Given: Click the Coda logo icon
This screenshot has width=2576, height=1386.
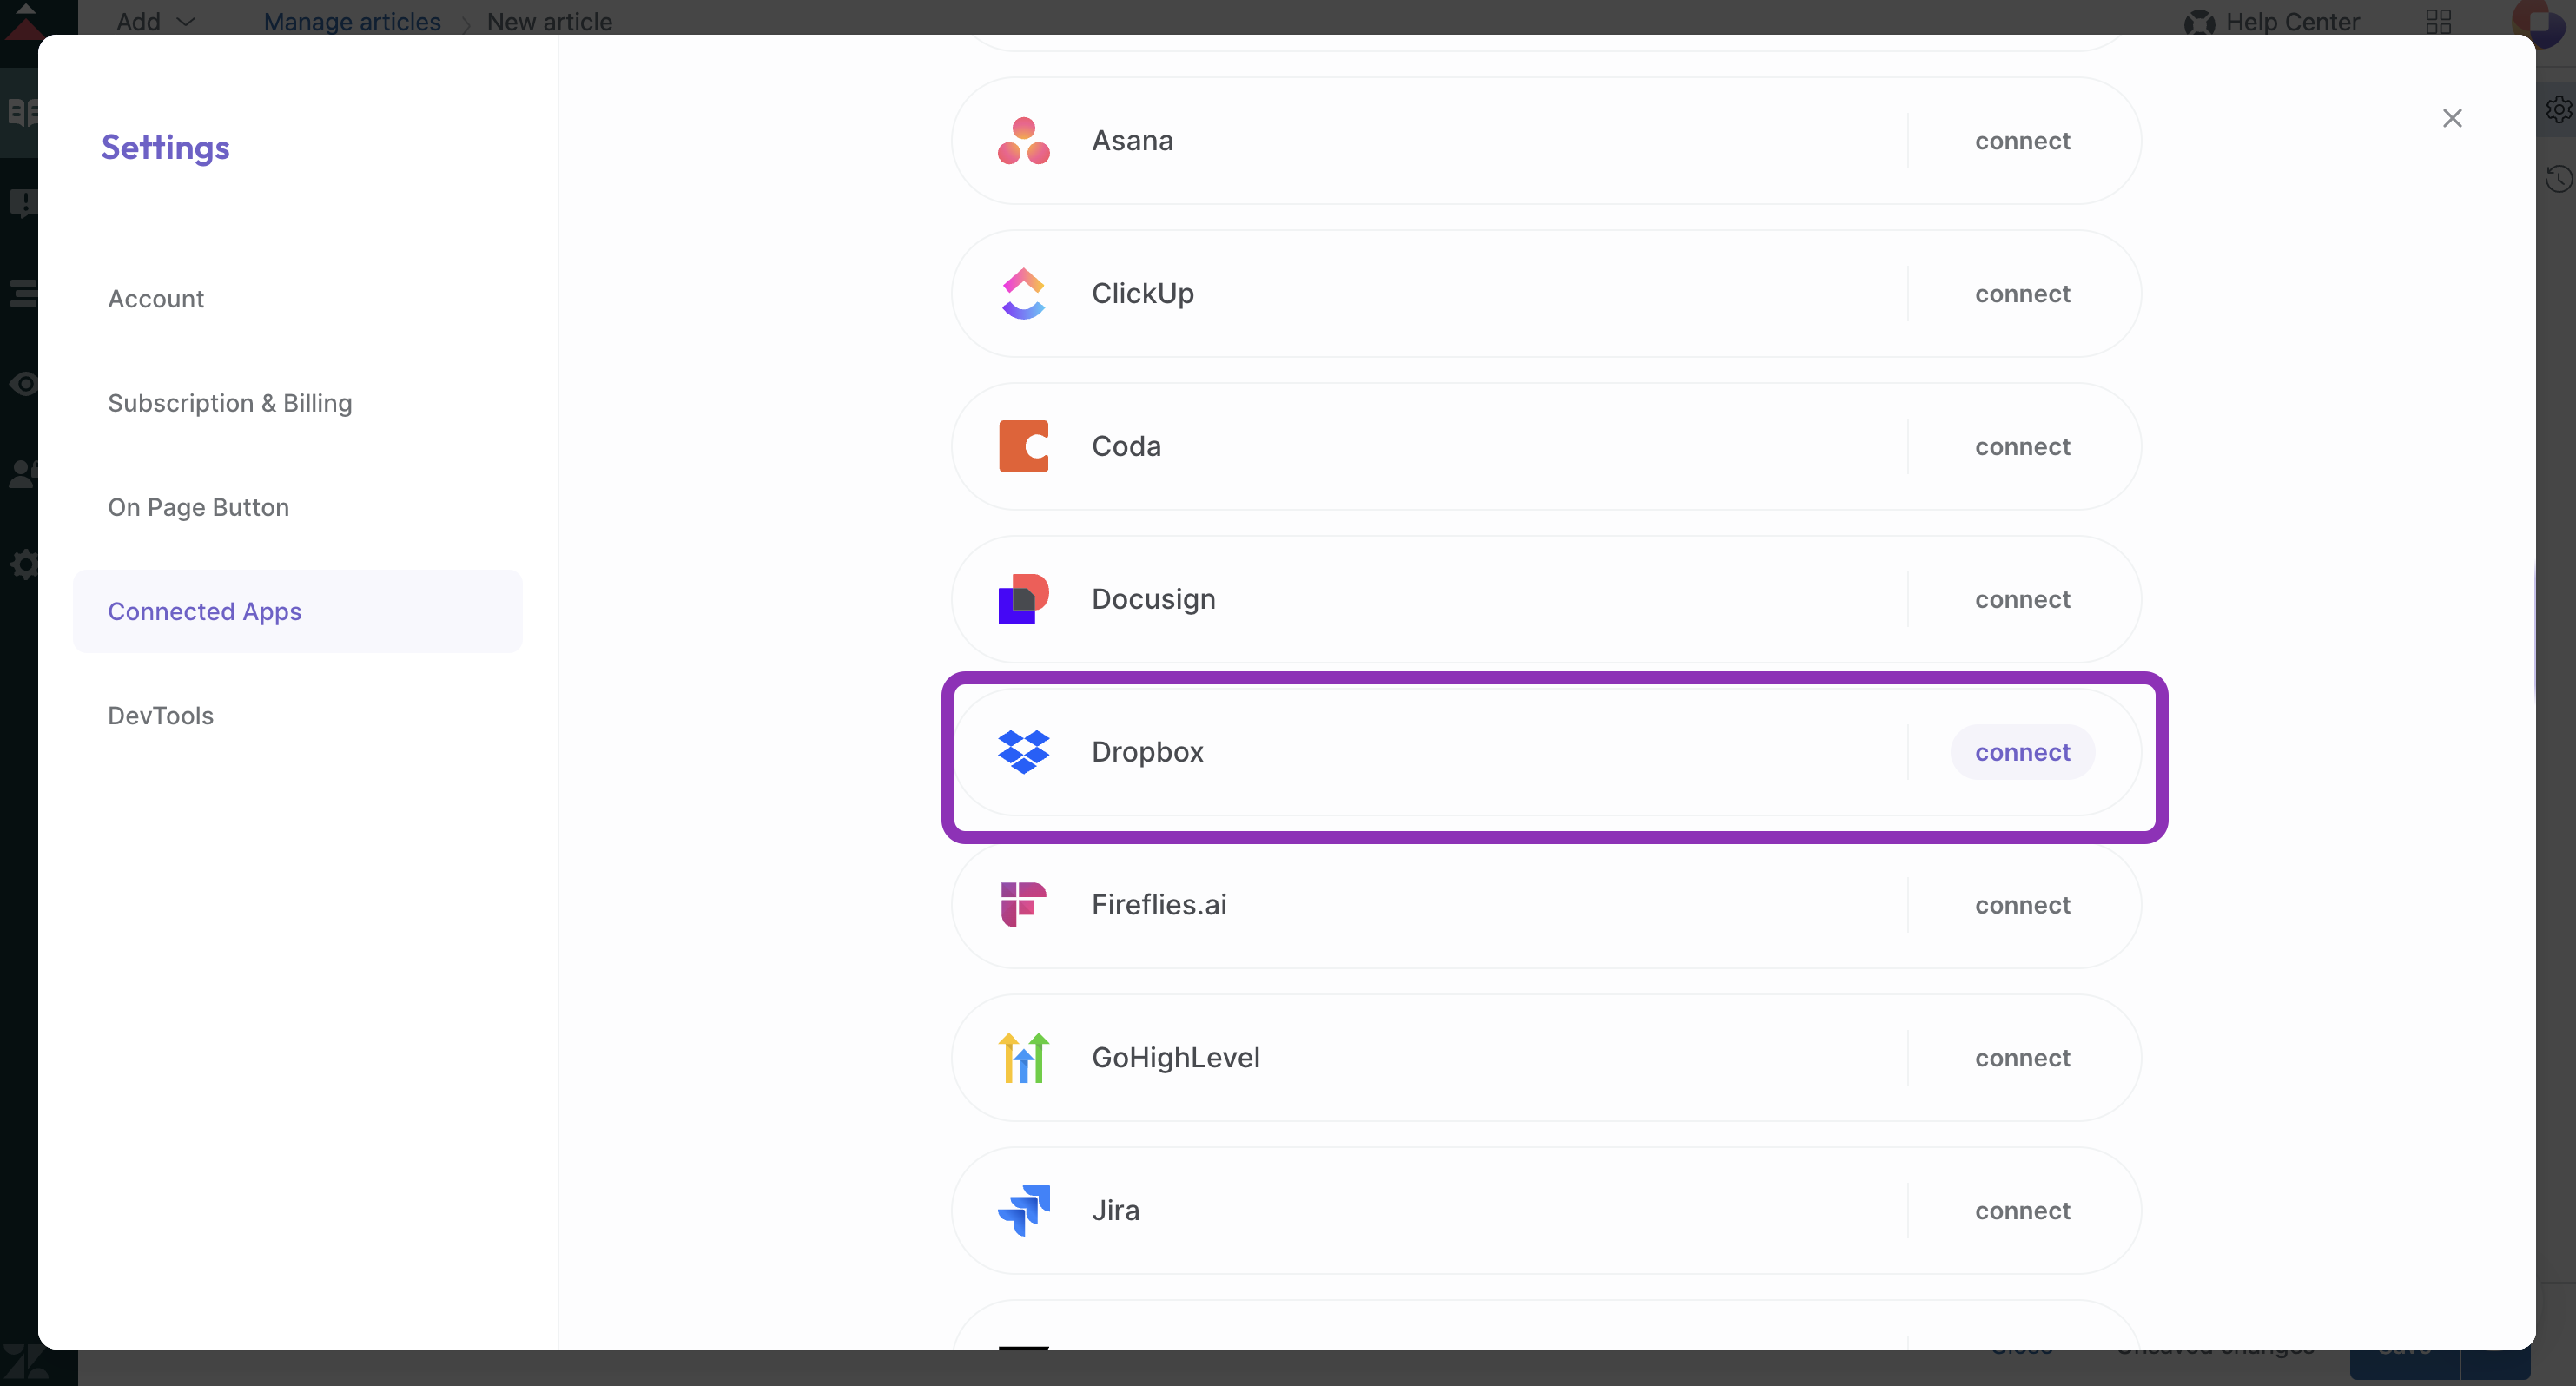Looking at the screenshot, I should click(x=1023, y=446).
